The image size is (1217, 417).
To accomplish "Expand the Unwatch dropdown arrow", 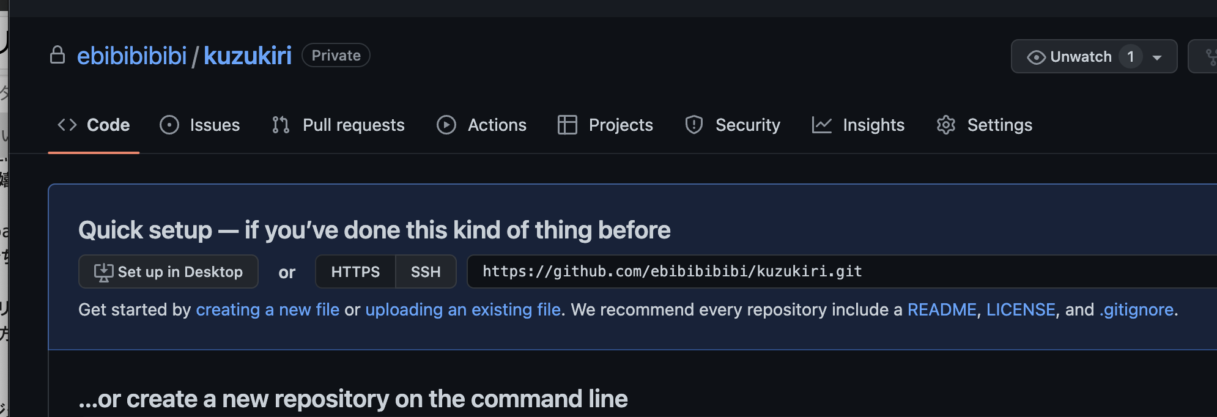I will coord(1157,57).
